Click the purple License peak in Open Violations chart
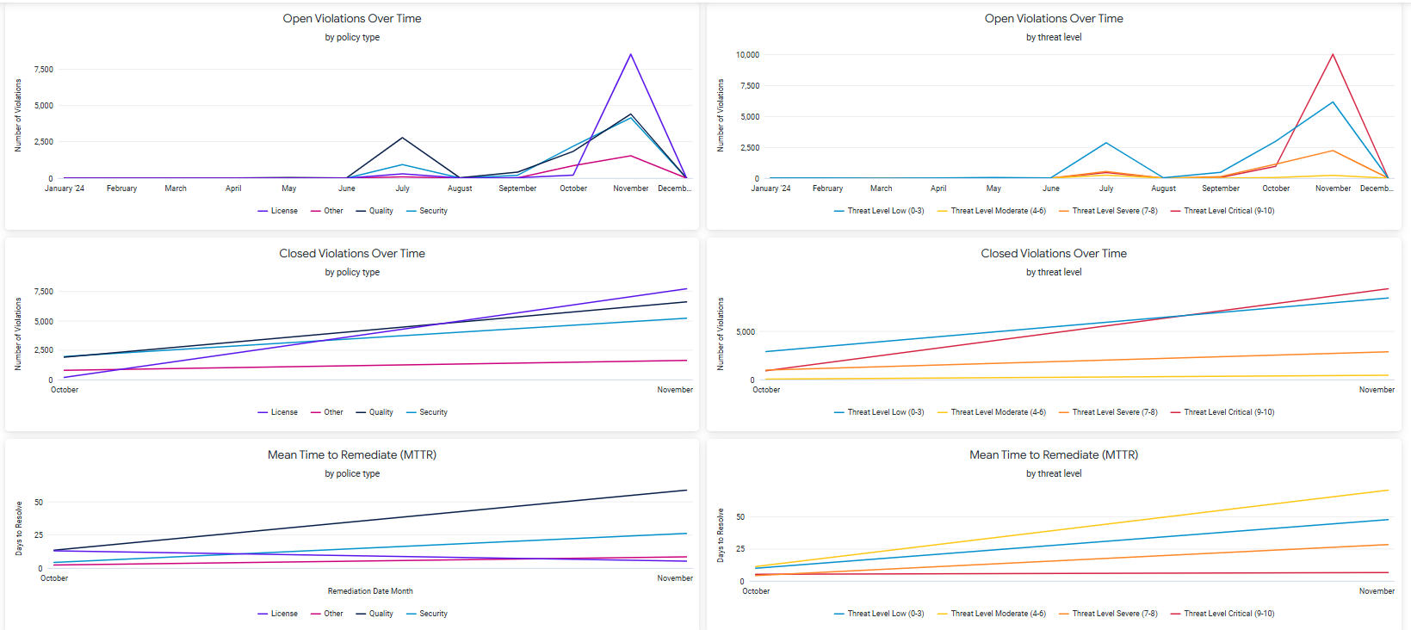 631,54
